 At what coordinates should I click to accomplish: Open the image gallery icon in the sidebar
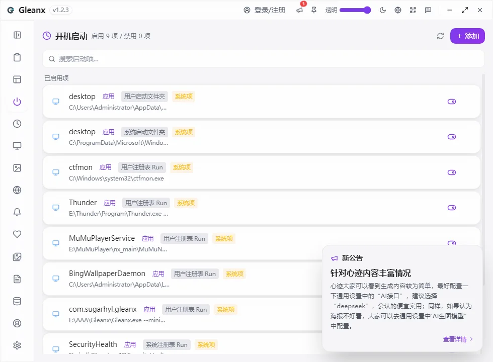pos(17,257)
